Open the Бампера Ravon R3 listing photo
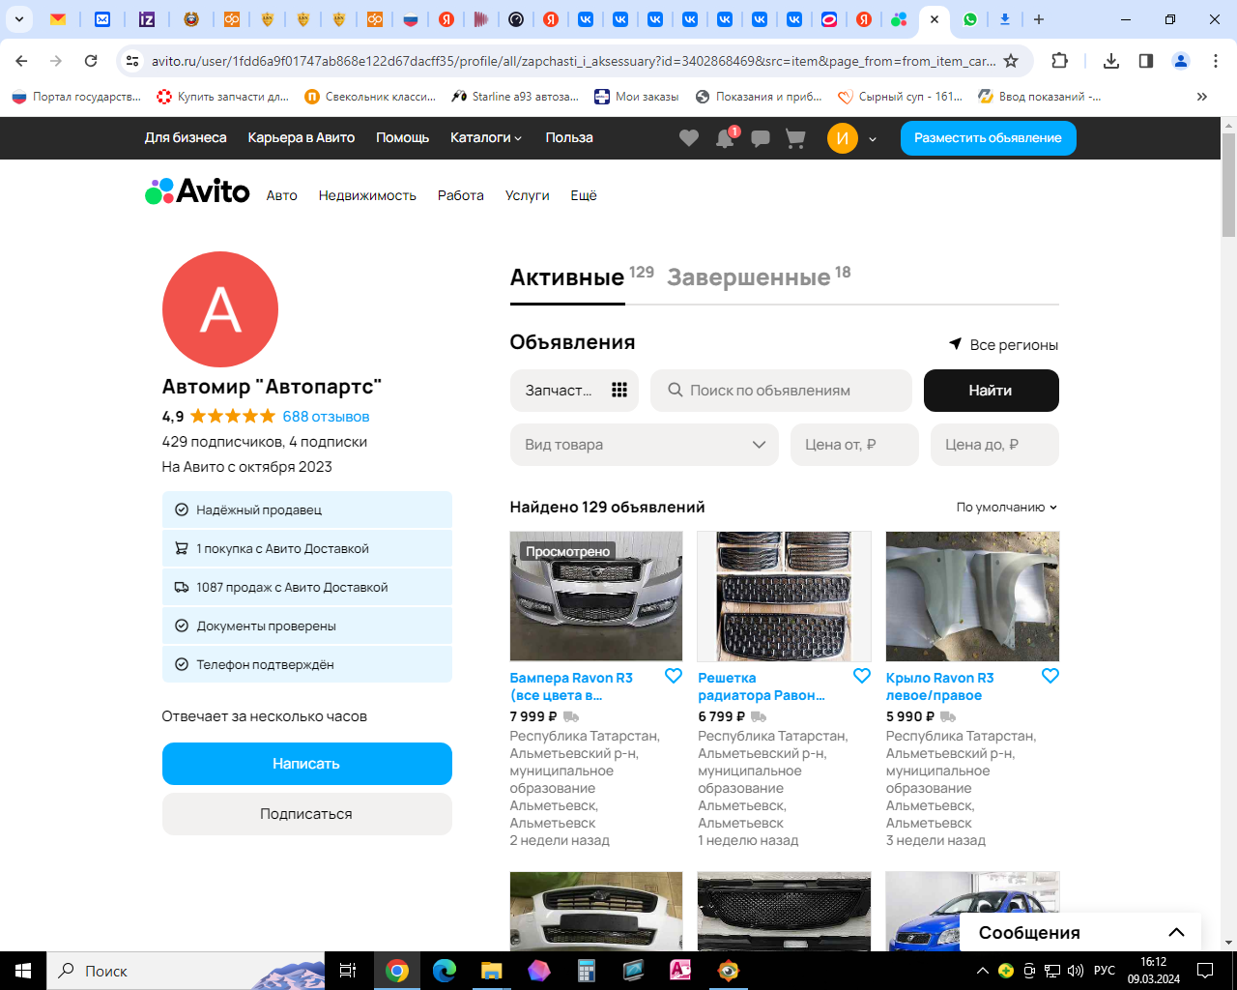The height and width of the screenshot is (990, 1237). tap(596, 597)
